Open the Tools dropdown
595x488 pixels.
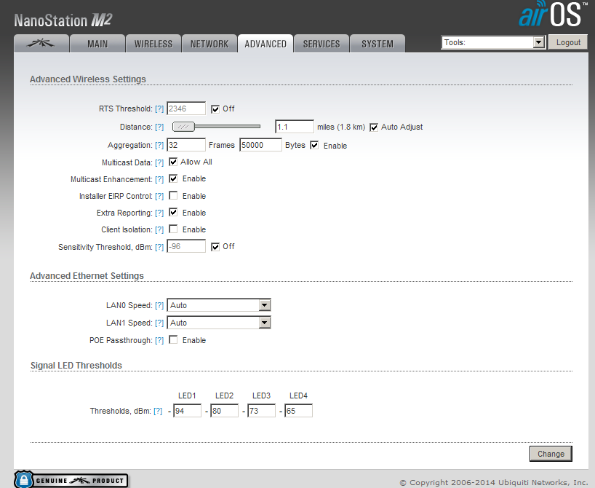493,42
